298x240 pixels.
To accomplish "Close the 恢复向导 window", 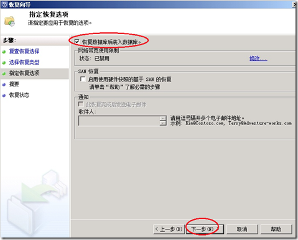I will (x=295, y=4).
